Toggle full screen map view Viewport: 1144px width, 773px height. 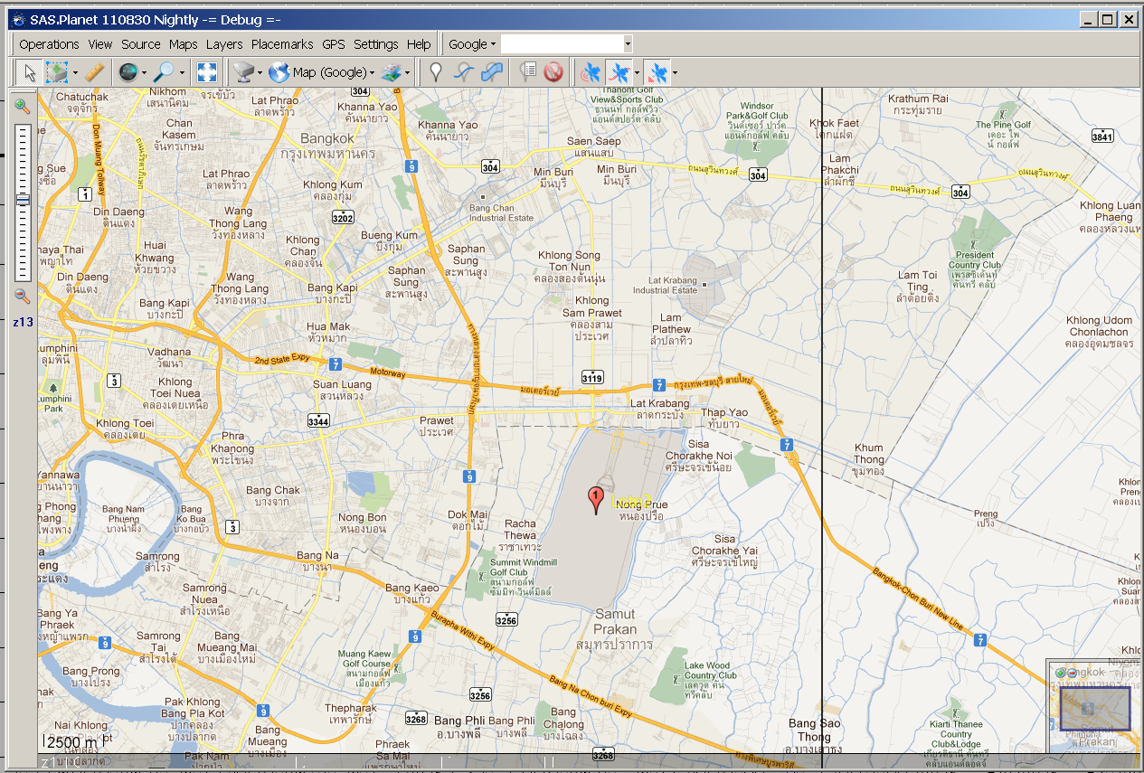click(x=206, y=72)
